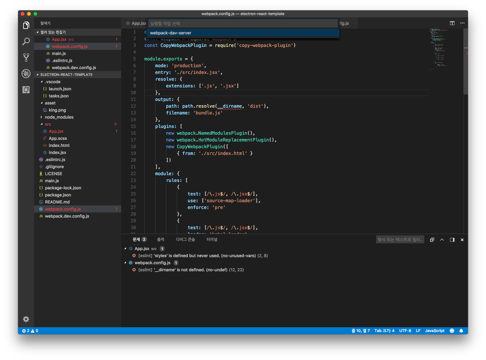Screen dimensions: 486x360
Task: Click the warning count in status bar
Action: pos(34,331)
